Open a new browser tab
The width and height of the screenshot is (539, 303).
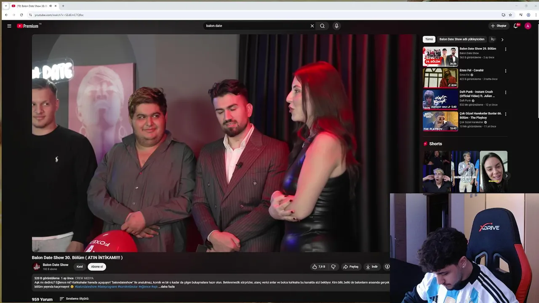[63, 6]
